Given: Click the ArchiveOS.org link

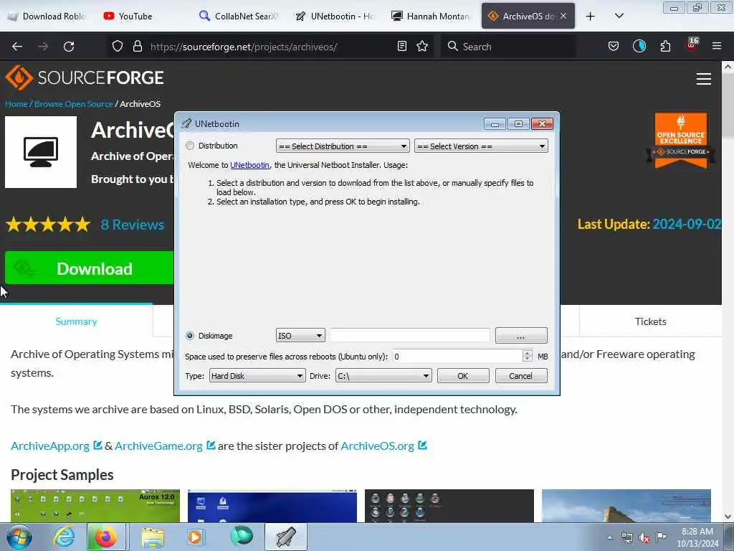Looking at the screenshot, I should [377, 446].
